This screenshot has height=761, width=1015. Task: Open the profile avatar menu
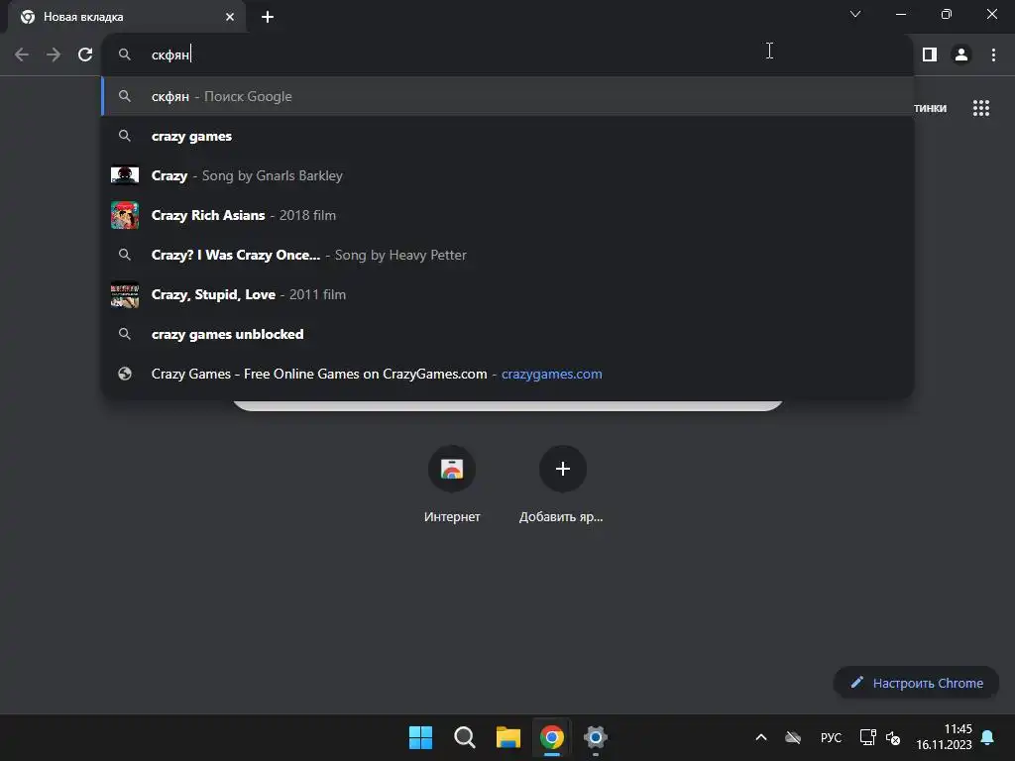click(x=961, y=55)
